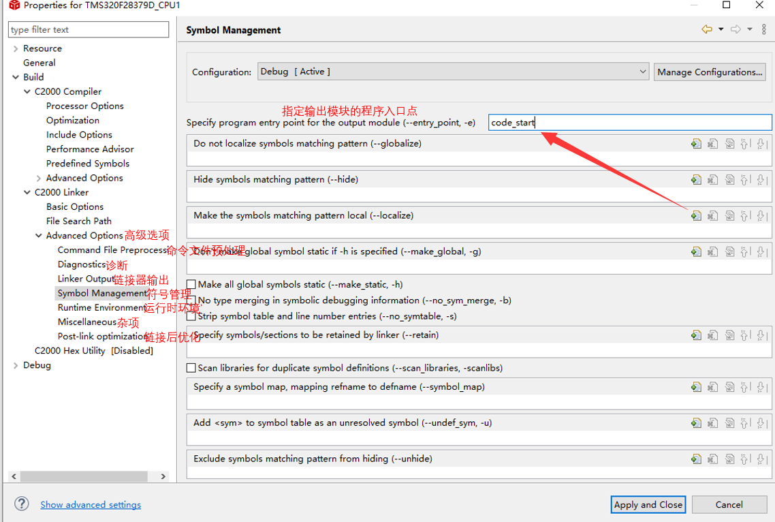Collapse the C2000 Compiler node
The height and width of the screenshot is (522, 775).
(27, 91)
